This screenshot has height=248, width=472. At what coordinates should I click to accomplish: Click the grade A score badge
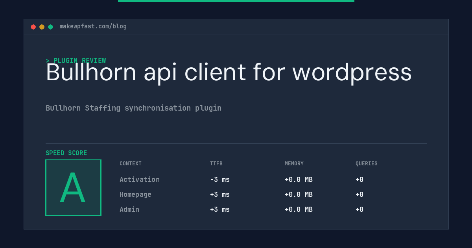[73, 187]
